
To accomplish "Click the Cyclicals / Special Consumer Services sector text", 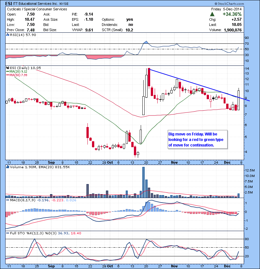I will click(x=37, y=9).
